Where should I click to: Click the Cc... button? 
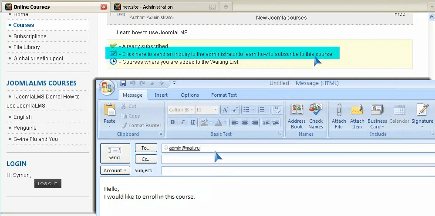coord(146,159)
